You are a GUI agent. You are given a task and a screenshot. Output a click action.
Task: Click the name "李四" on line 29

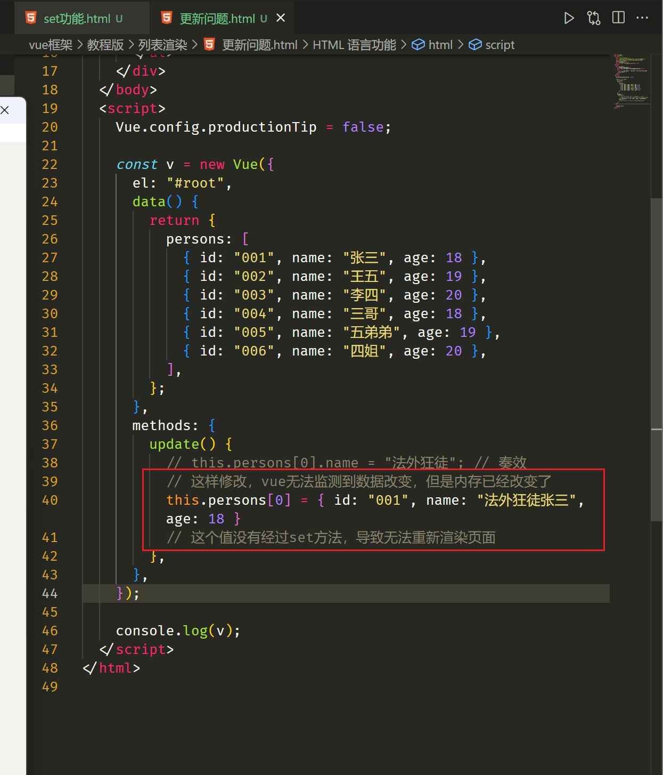click(x=365, y=295)
